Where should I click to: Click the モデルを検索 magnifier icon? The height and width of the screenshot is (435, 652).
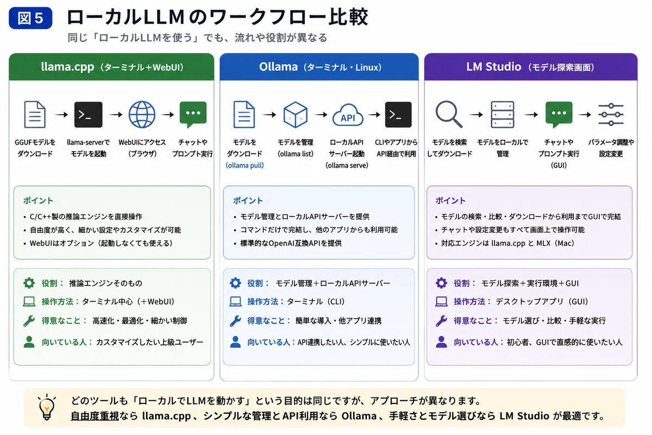coord(449,115)
